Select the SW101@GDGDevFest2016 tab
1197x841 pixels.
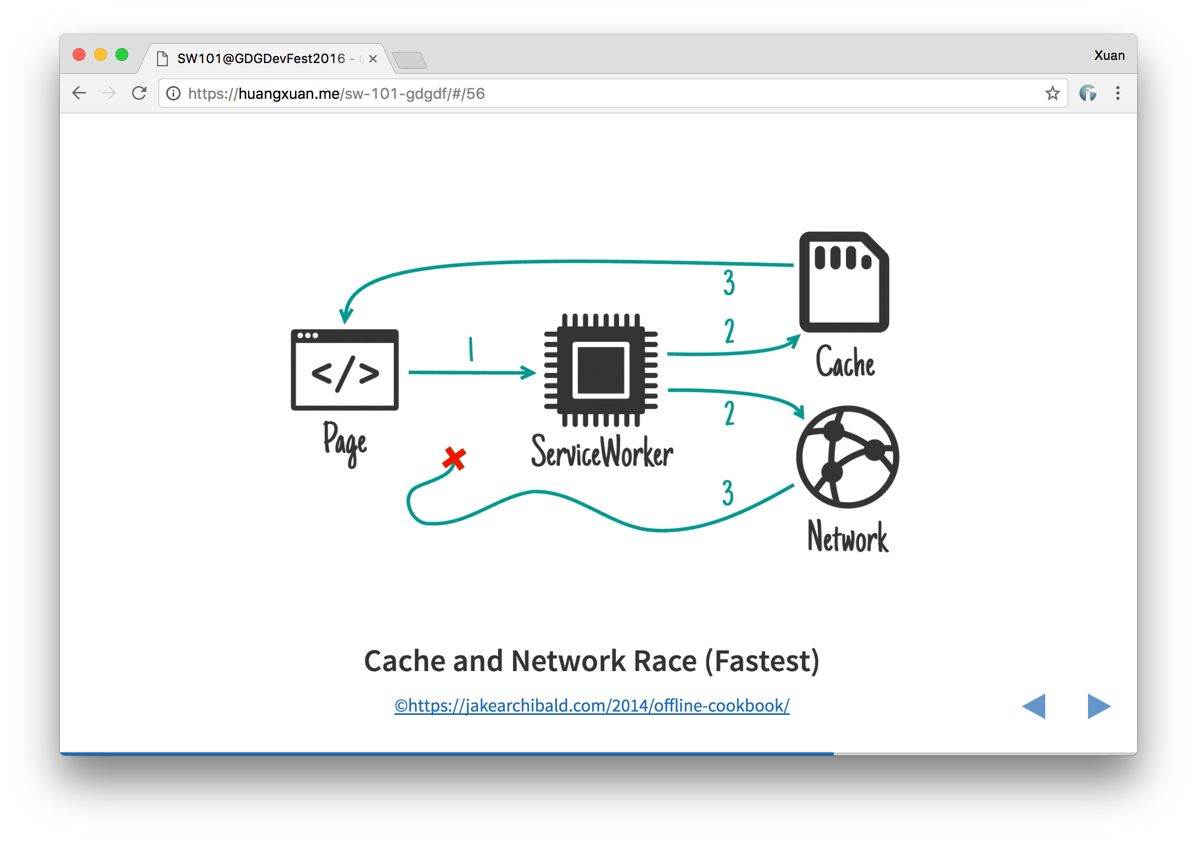(x=261, y=58)
